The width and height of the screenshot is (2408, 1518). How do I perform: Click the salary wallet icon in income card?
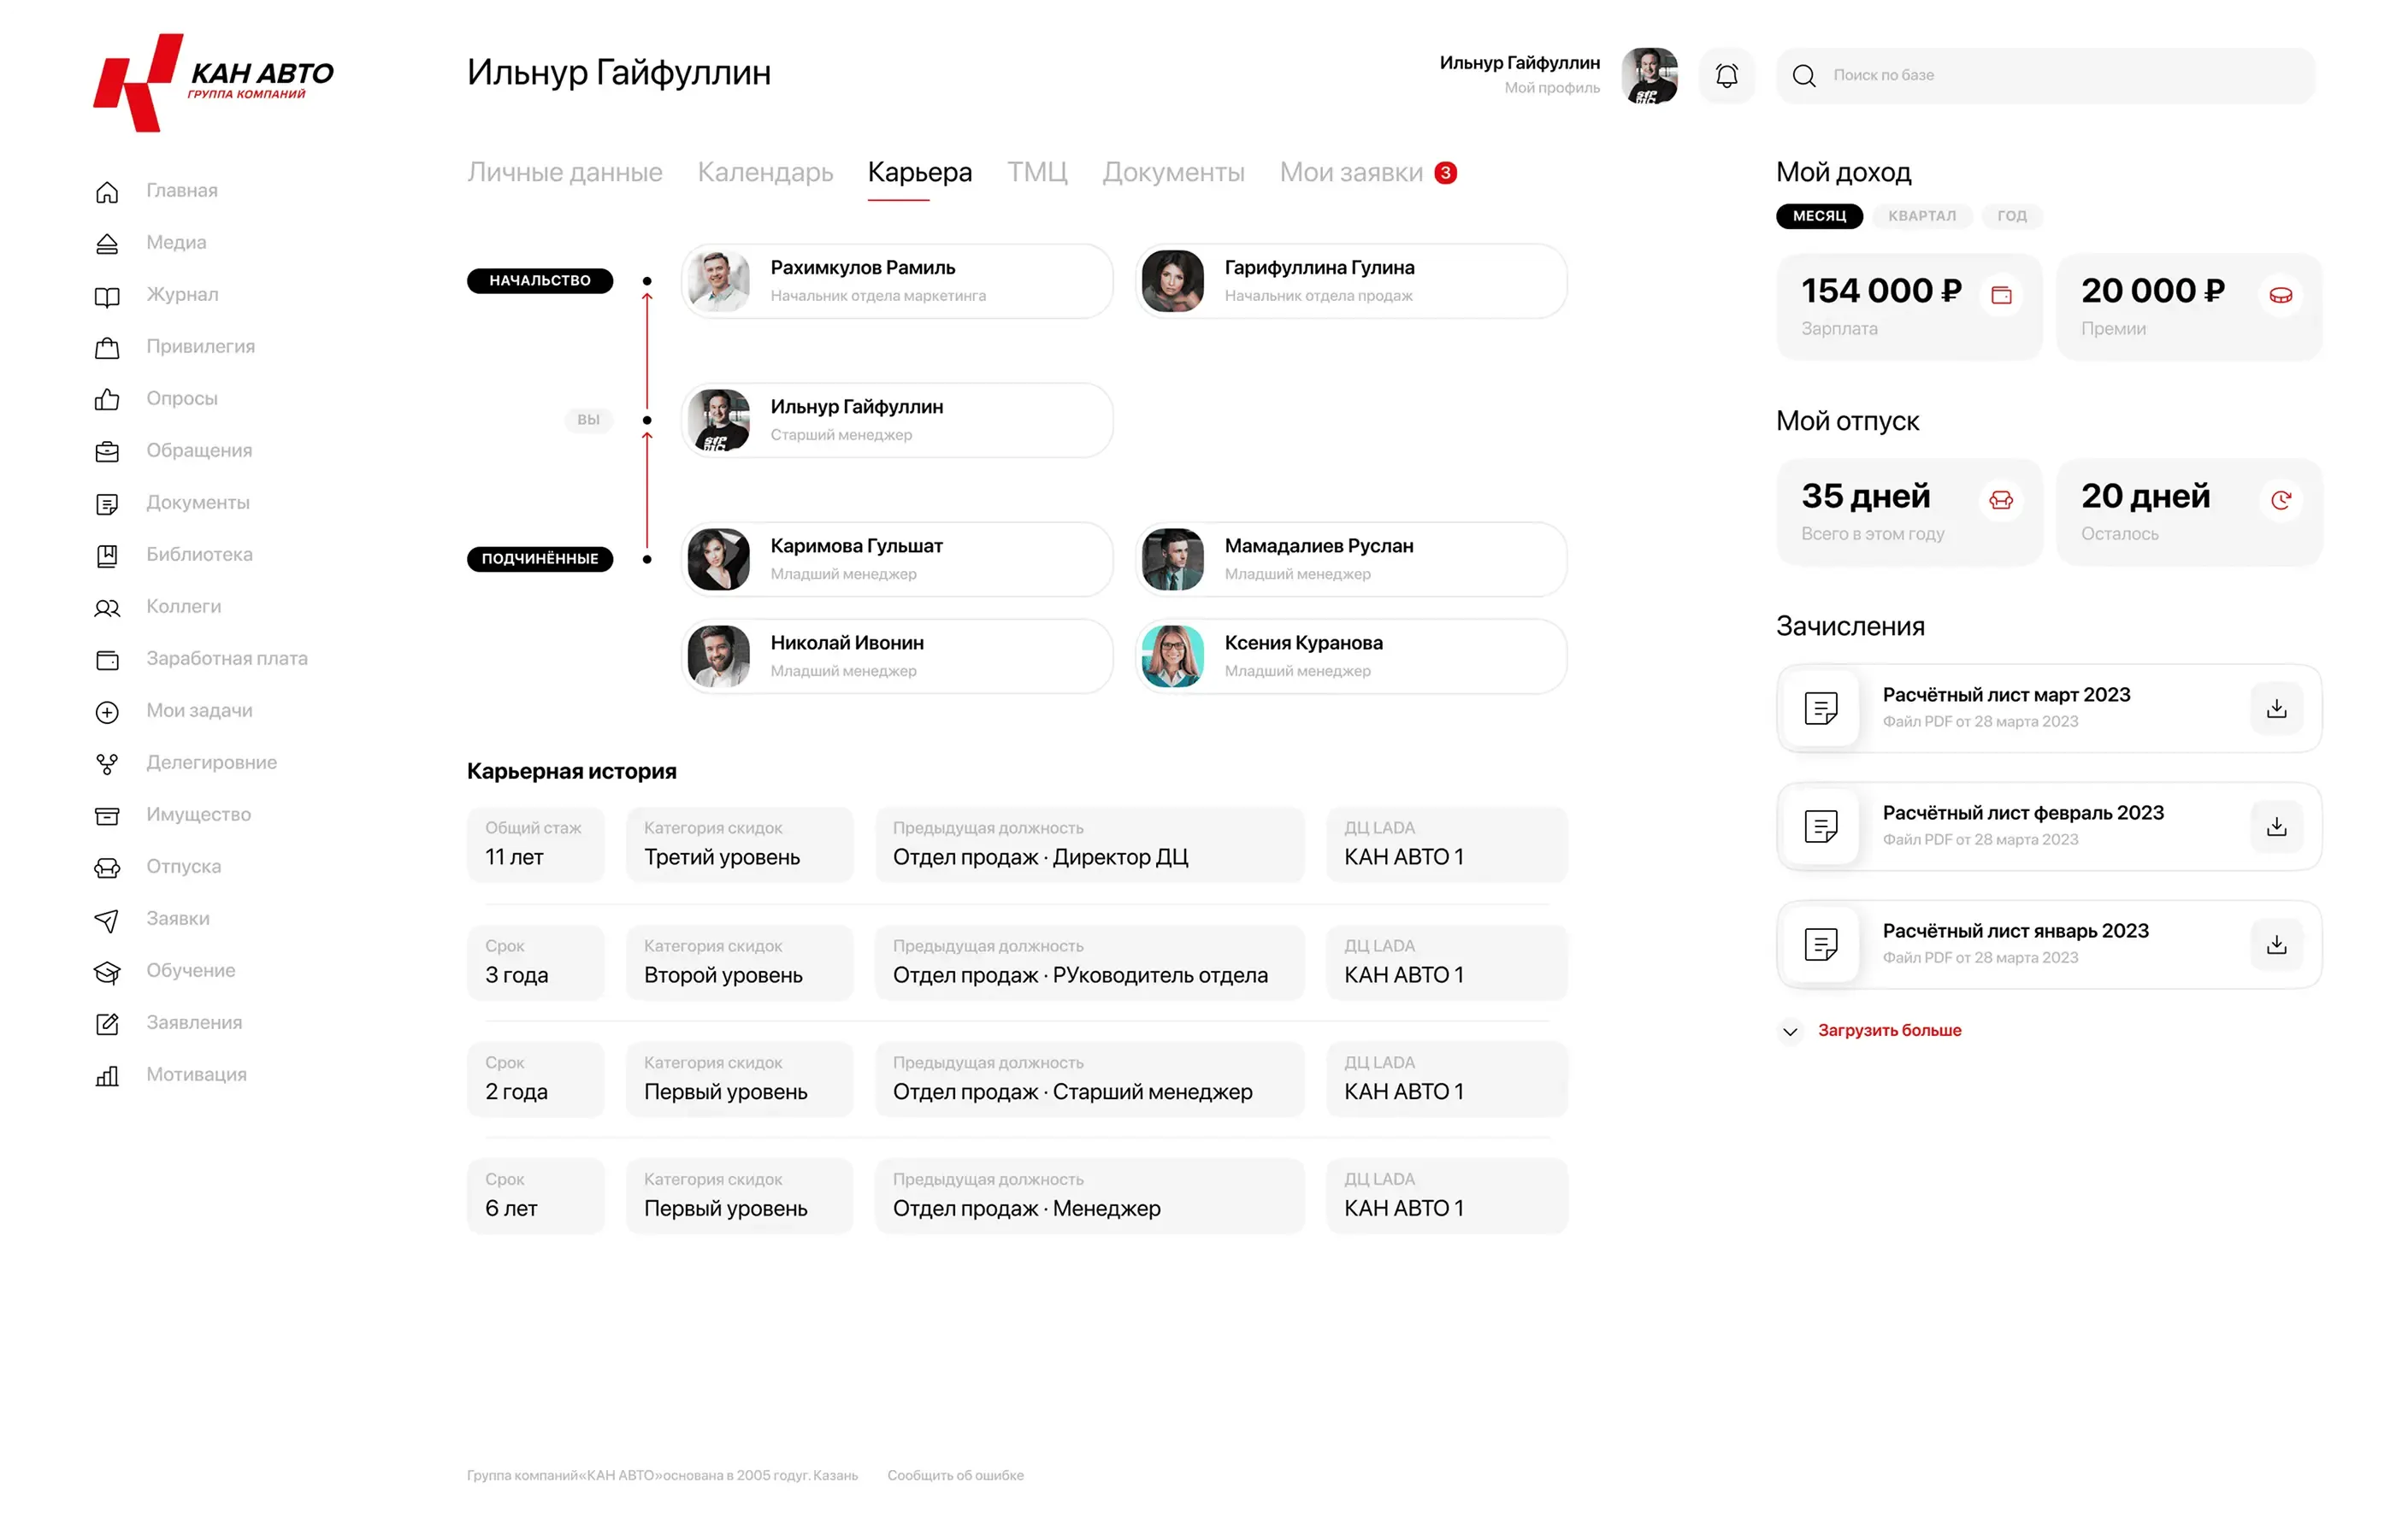[x=2001, y=296]
